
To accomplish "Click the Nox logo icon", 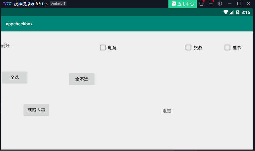I will coord(7,4).
